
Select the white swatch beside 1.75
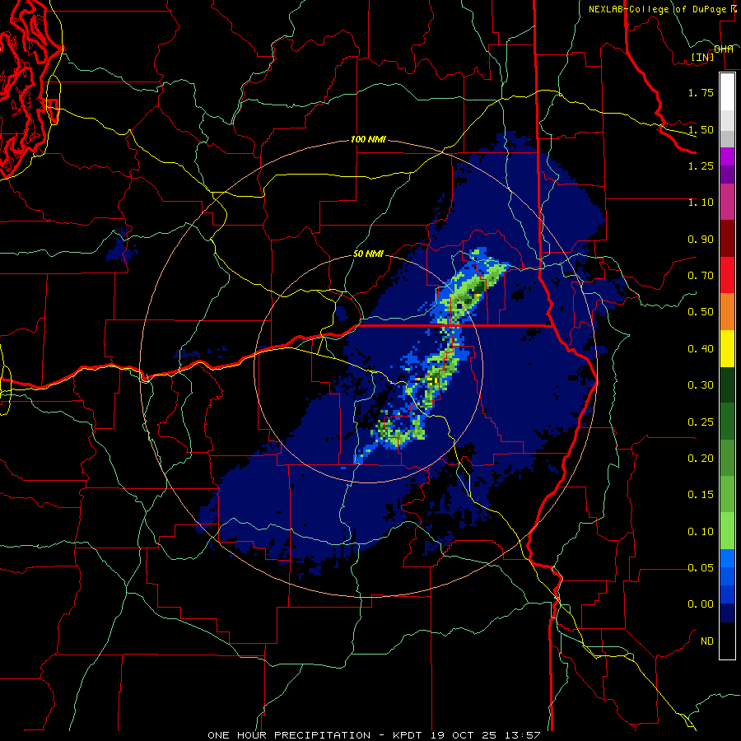click(x=727, y=91)
